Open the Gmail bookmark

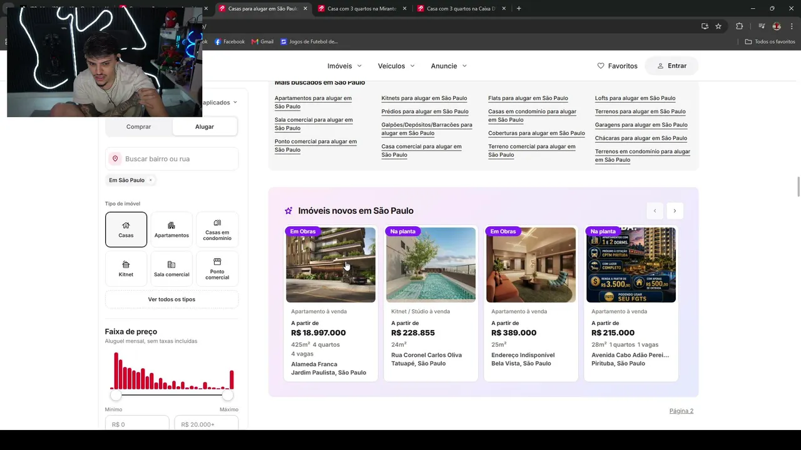click(263, 42)
